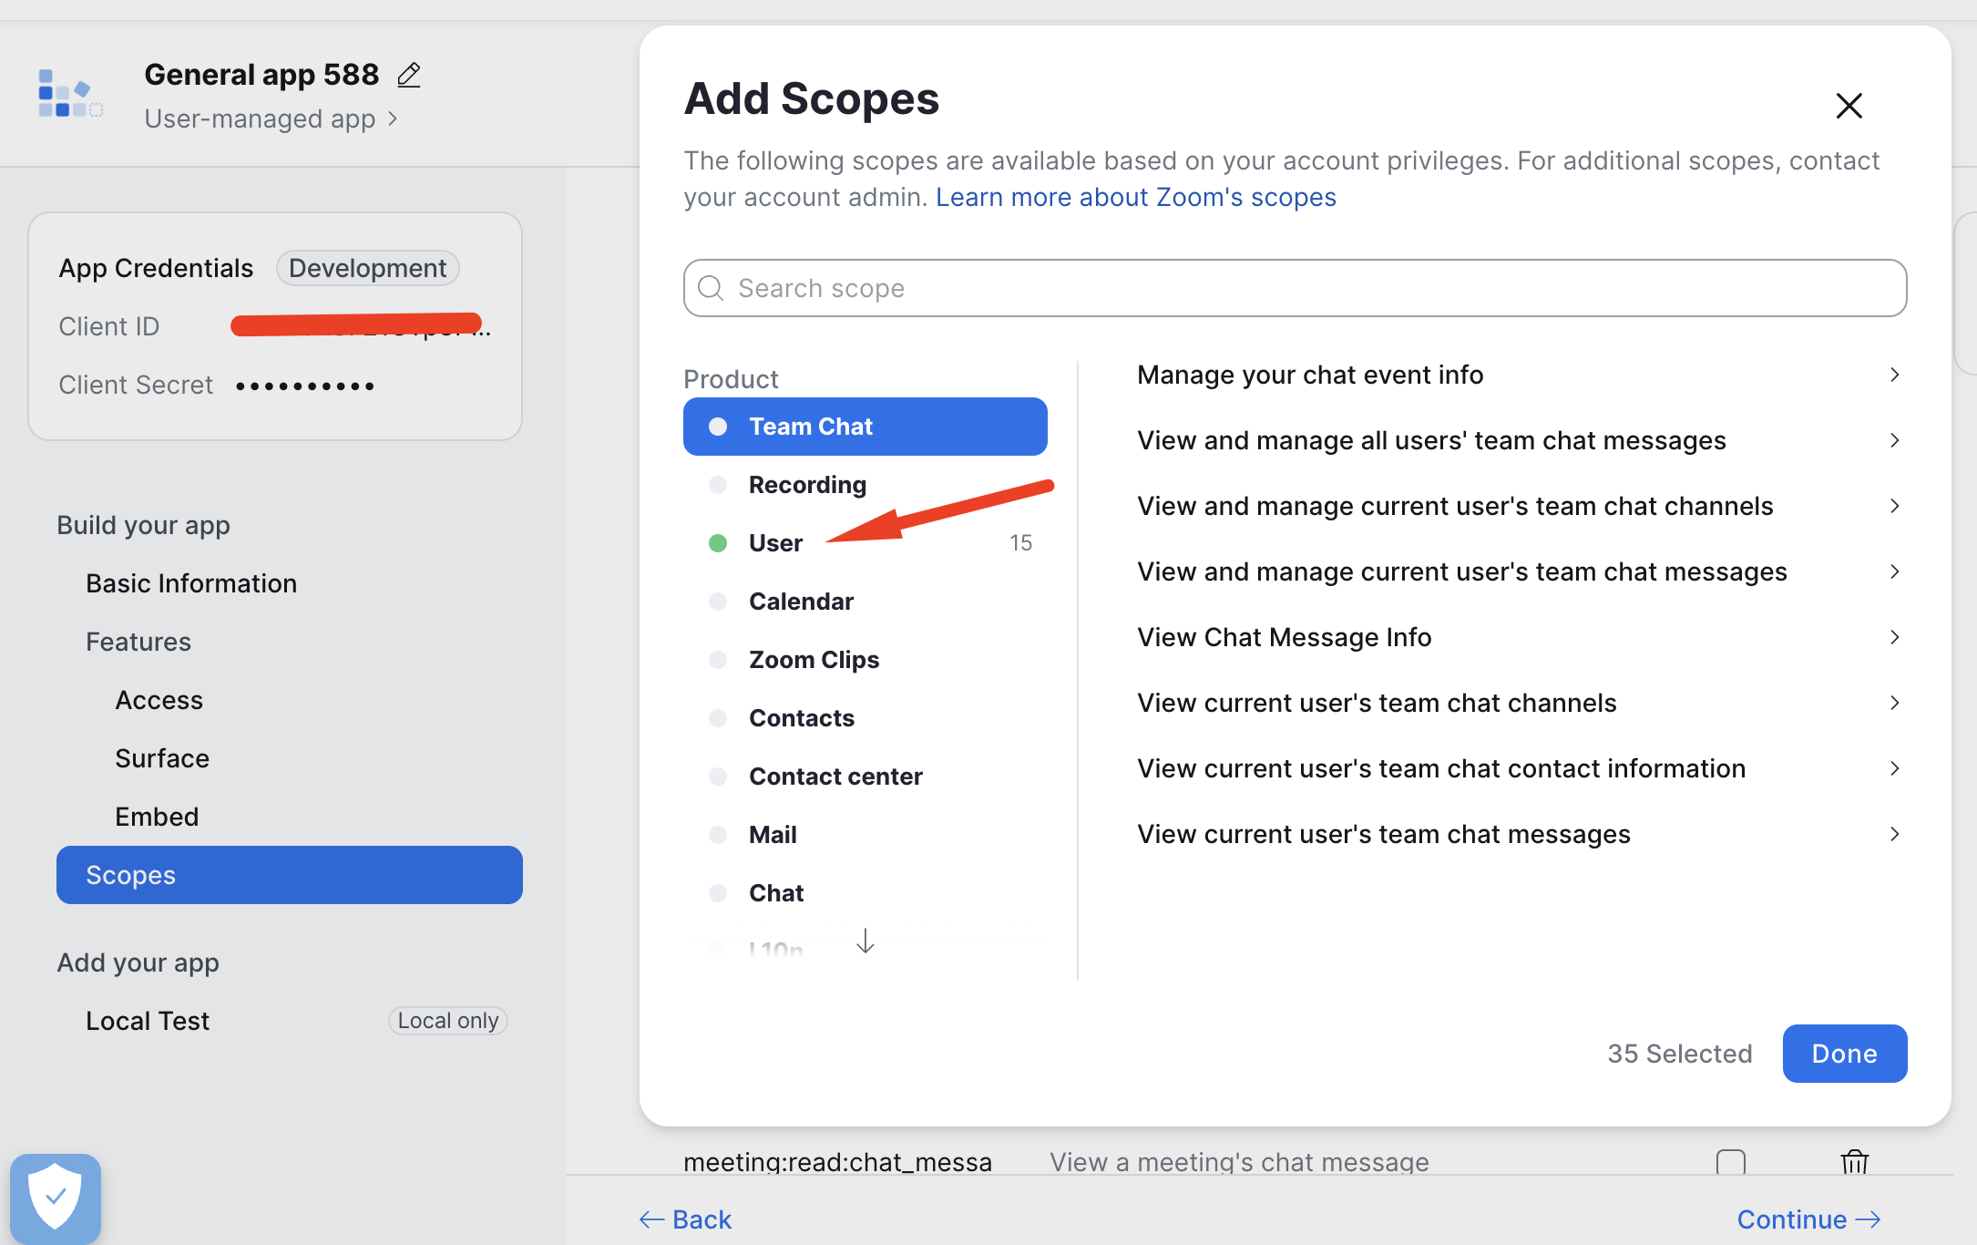Screen dimensions: 1977x1245
Task: Click the trash icon for meeting chat scope
Action: 1854,1161
